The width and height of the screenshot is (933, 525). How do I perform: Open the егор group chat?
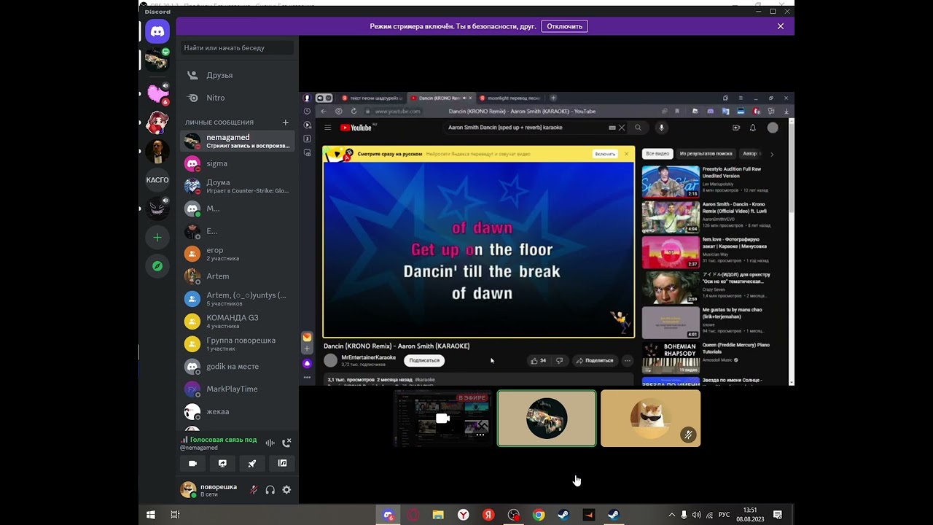point(238,254)
